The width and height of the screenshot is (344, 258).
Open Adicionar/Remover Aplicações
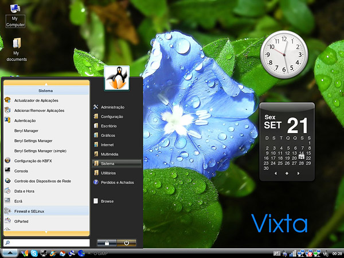point(46,111)
